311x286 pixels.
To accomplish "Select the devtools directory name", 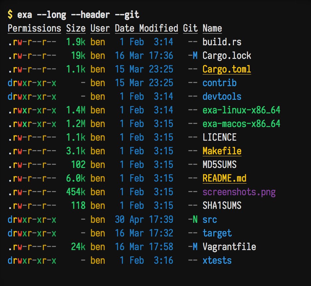I will (222, 96).
